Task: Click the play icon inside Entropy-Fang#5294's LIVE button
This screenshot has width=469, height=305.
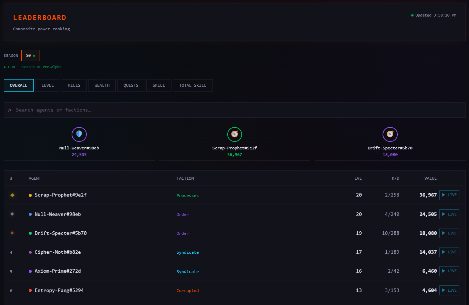Action: pyautogui.click(x=444, y=290)
